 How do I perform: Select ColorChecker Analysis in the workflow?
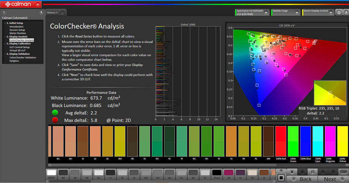click(x=22, y=40)
